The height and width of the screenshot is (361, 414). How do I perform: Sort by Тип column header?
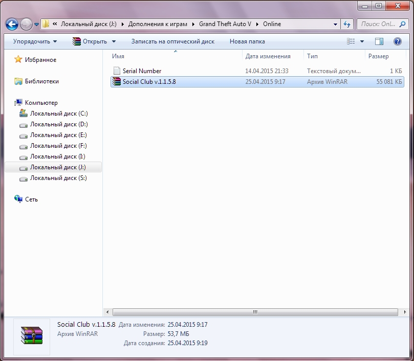coord(312,56)
